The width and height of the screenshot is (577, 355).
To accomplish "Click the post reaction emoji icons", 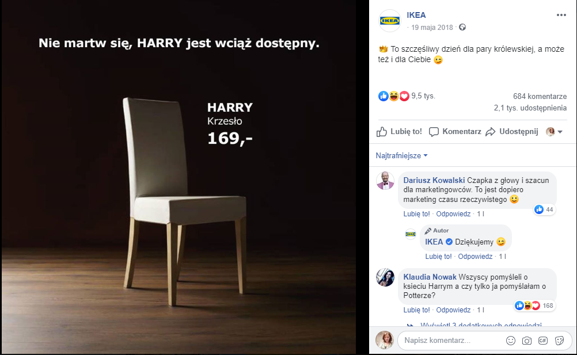I will coord(394,97).
